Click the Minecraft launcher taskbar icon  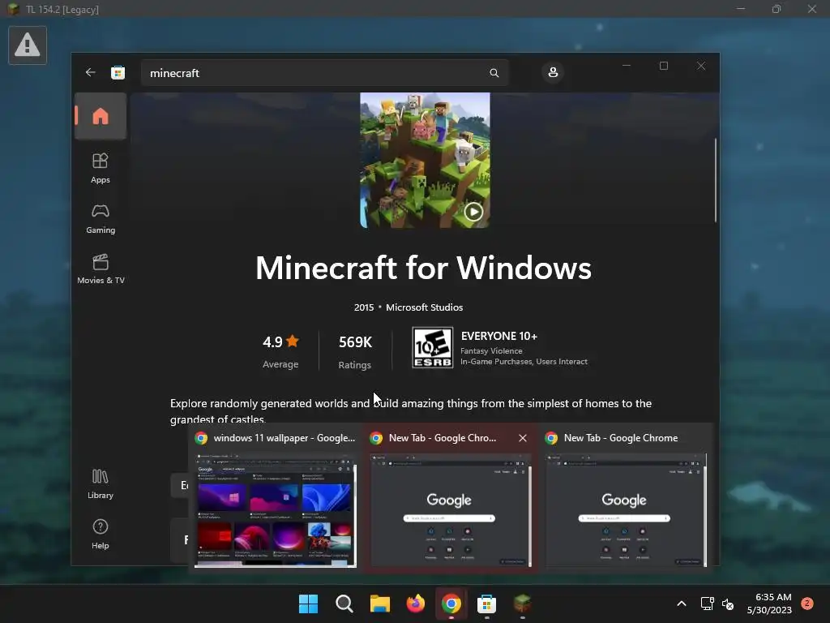pyautogui.click(x=523, y=604)
